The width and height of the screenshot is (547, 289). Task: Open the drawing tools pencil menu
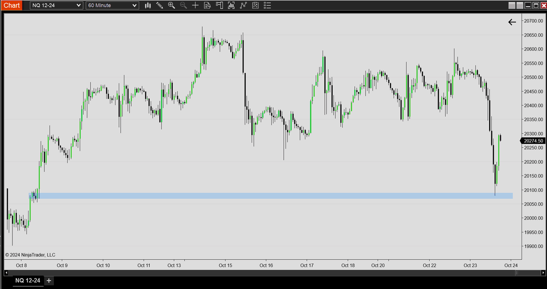(160, 5)
